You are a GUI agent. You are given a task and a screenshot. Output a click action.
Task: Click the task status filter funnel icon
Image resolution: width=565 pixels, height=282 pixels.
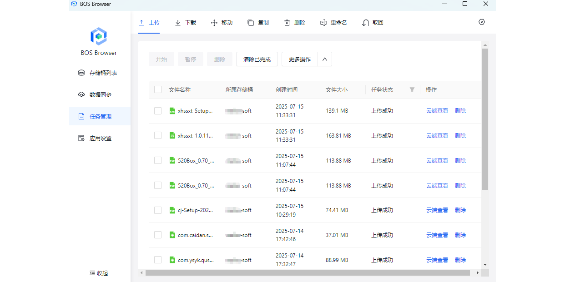point(412,90)
